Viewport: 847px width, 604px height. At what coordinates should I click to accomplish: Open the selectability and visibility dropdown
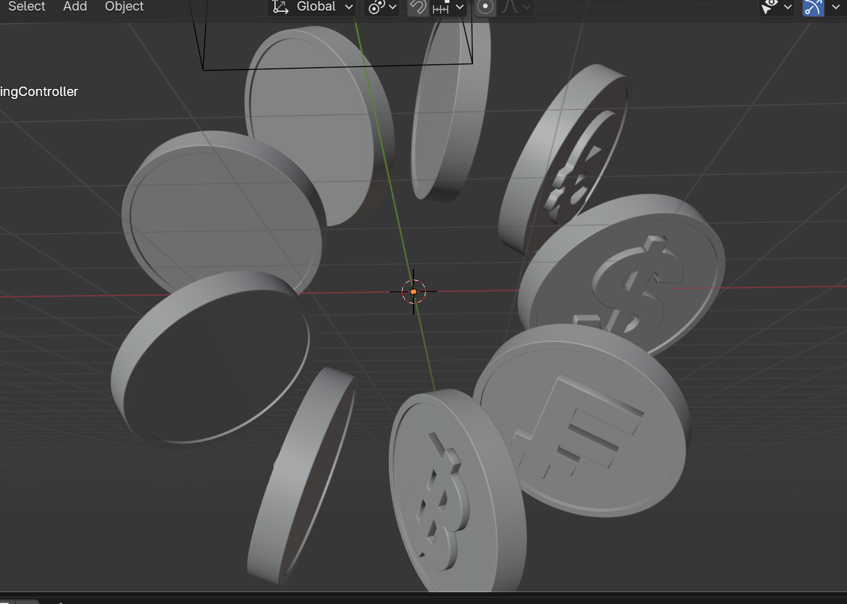(x=776, y=7)
